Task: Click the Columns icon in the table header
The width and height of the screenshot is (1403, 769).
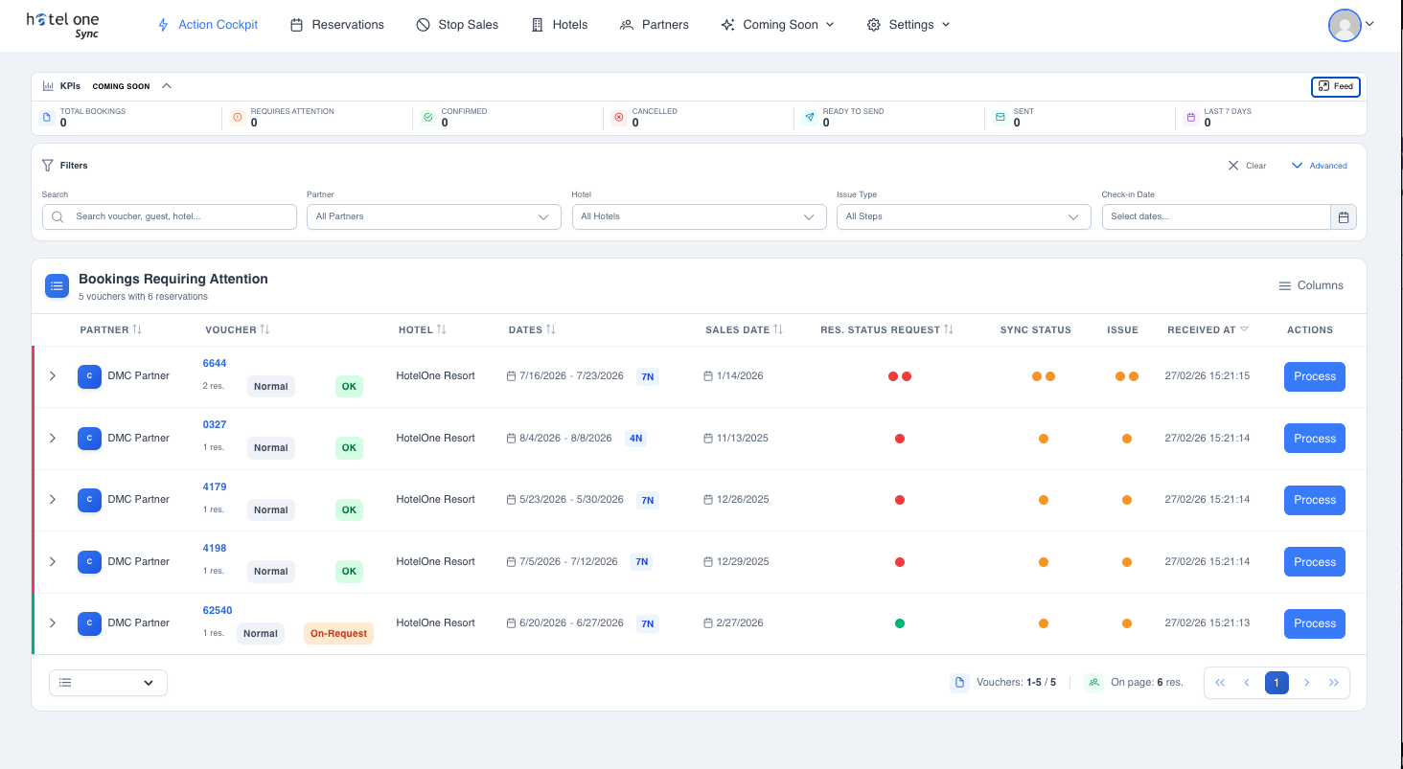Action: click(x=1285, y=285)
